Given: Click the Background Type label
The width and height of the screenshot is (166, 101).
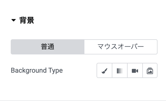Looking at the screenshot, I should point(37,70).
